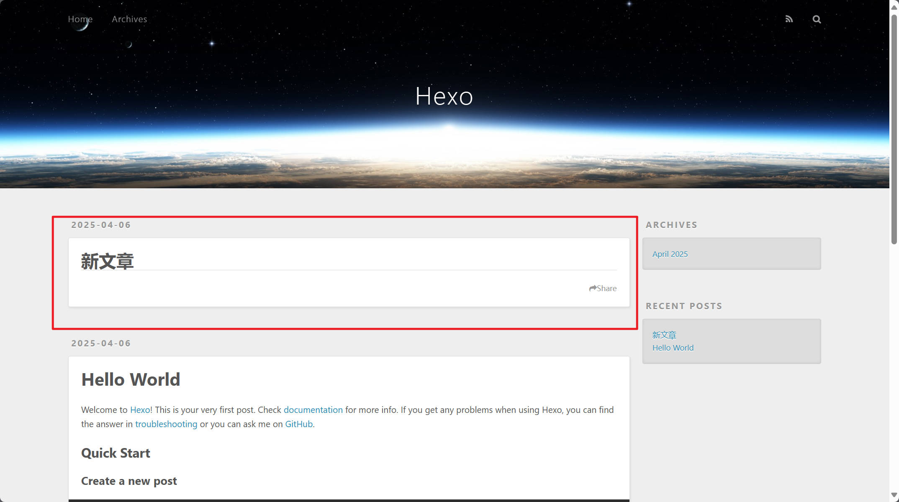Open the troubleshooting link
899x502 pixels.
[x=166, y=424]
